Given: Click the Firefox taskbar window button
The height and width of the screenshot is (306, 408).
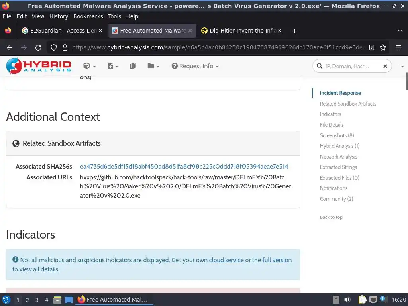Looking at the screenshot, I should coord(114,300).
